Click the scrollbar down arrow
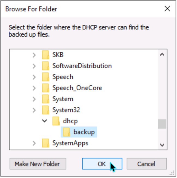Viewport: 177px width, 178px height. (162, 145)
